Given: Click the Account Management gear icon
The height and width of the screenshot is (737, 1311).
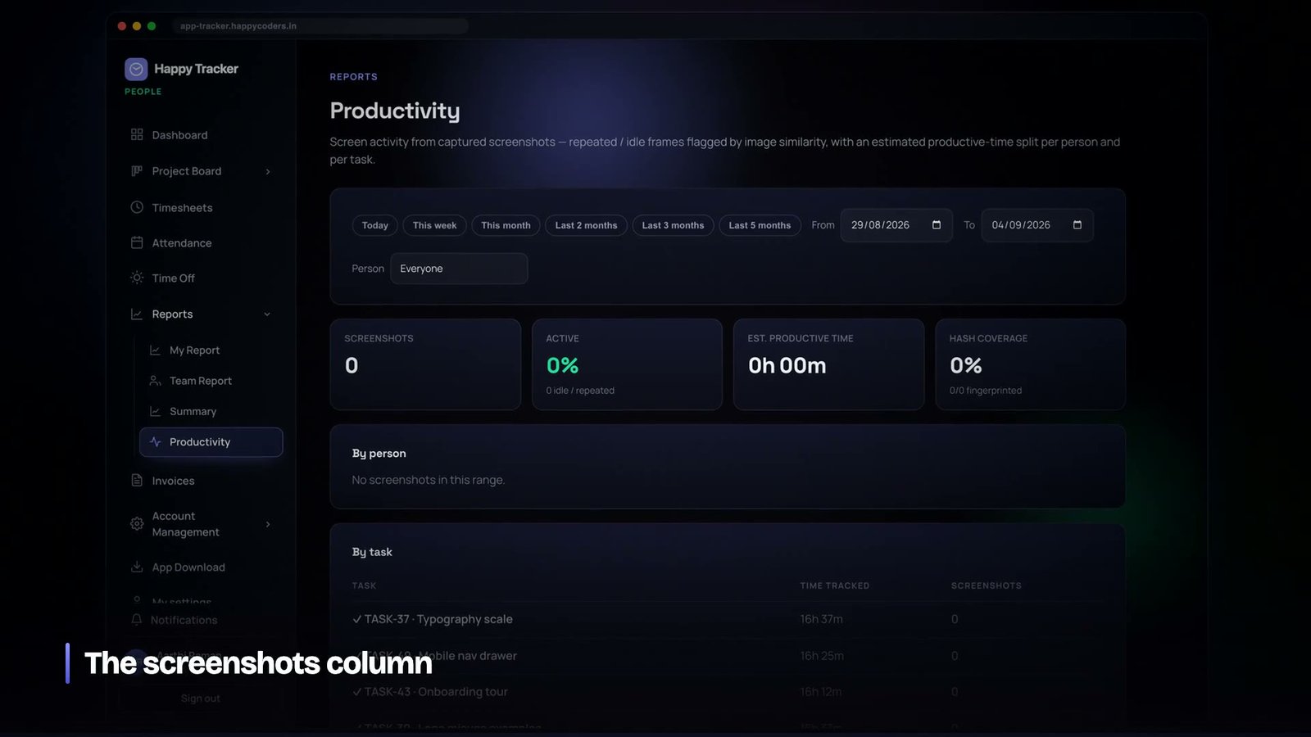Looking at the screenshot, I should [x=137, y=523].
